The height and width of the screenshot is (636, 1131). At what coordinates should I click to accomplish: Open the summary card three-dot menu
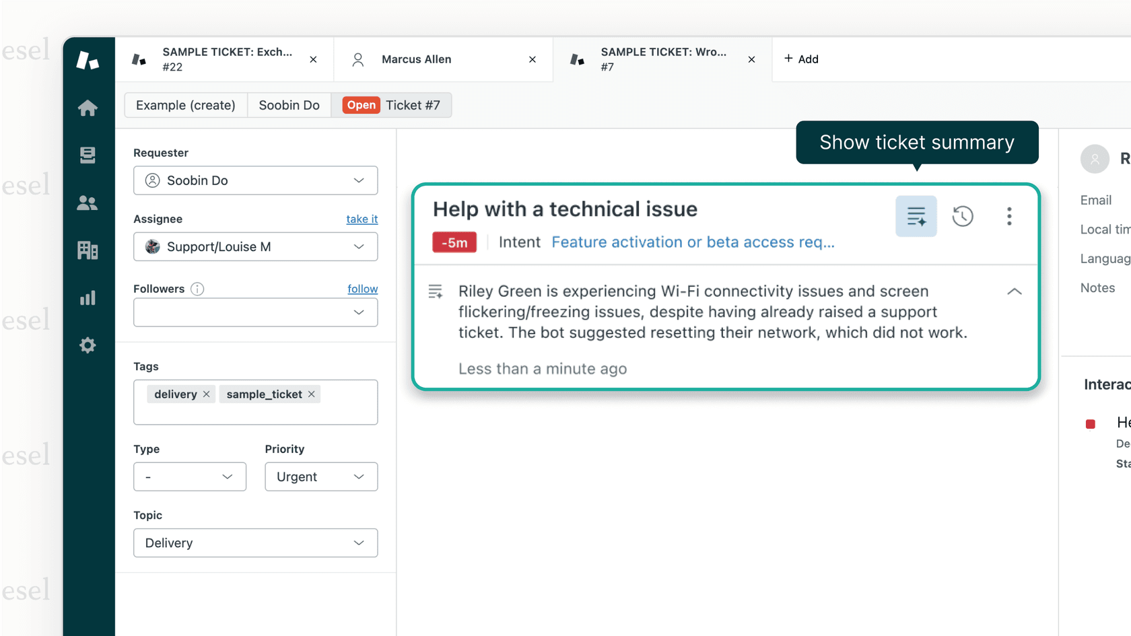pos(1009,216)
